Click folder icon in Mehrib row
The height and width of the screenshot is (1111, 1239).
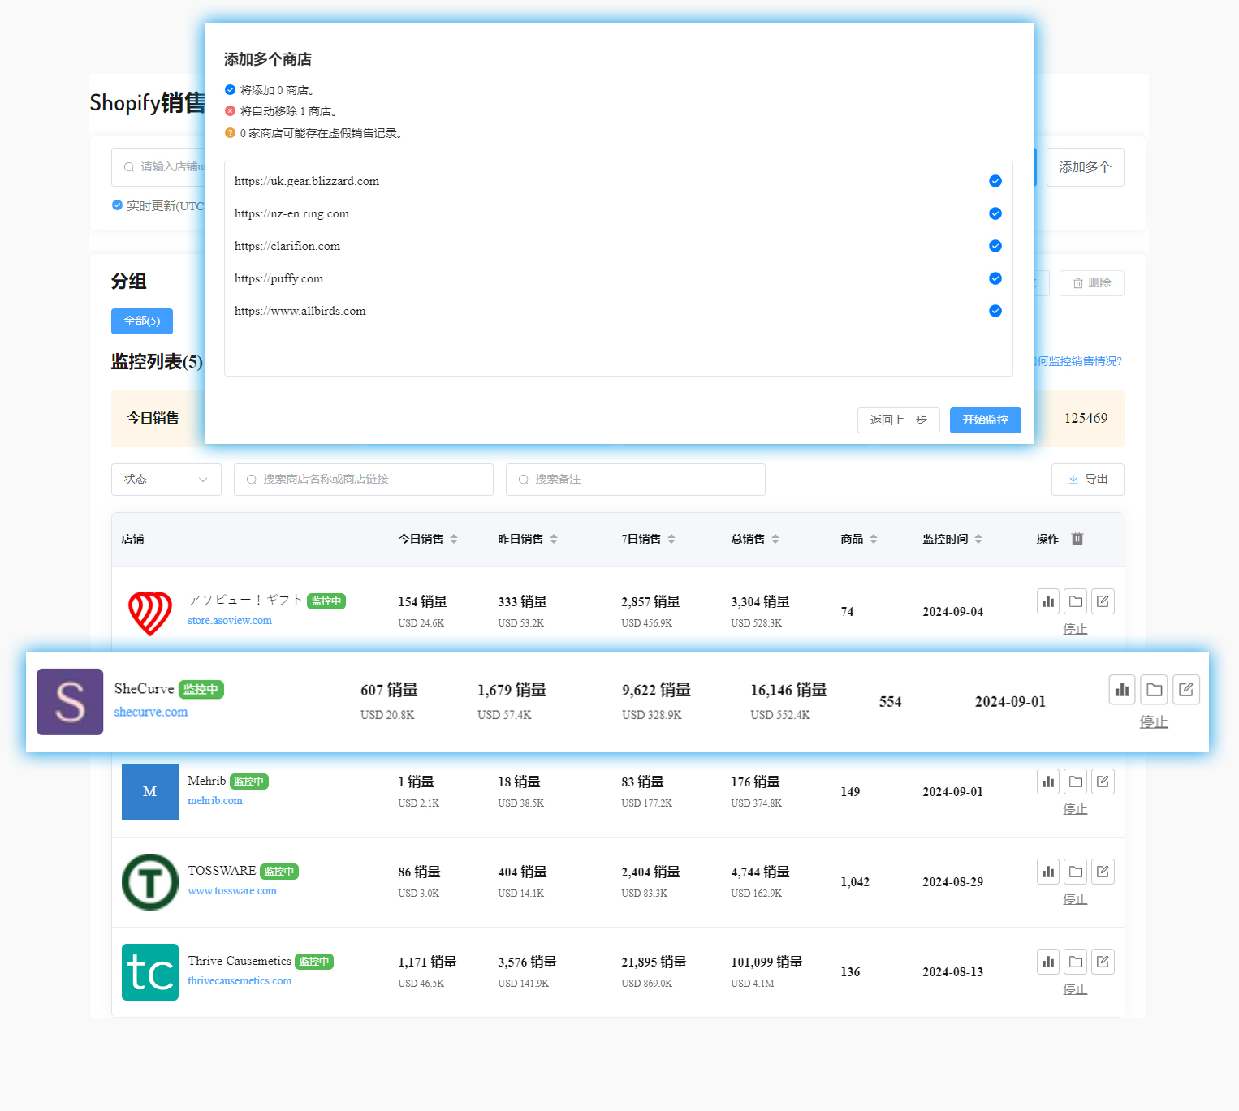click(1076, 782)
